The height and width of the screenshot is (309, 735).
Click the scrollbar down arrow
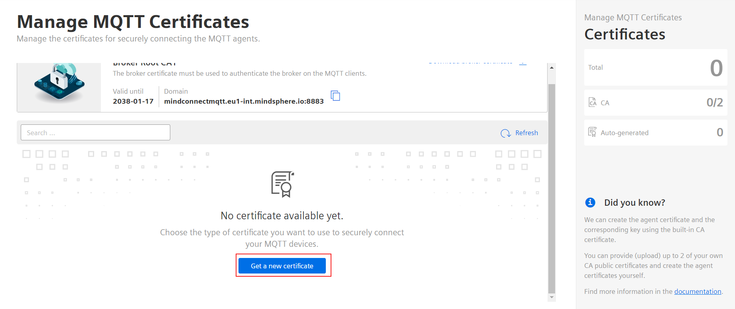tap(552, 297)
